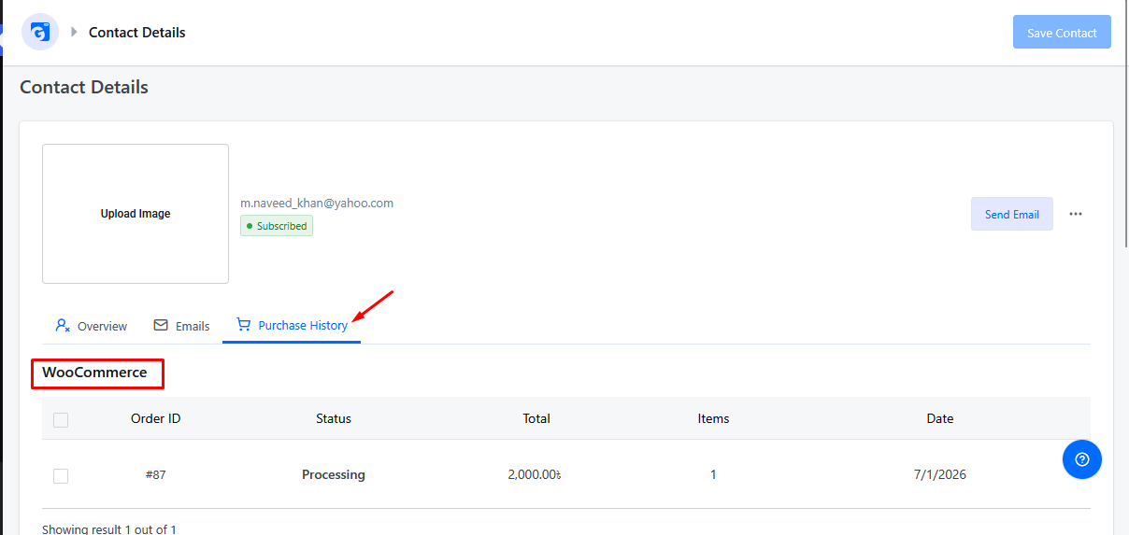This screenshot has width=1129, height=535.
Task: Open the Purchase History tab
Action: pyautogui.click(x=292, y=326)
